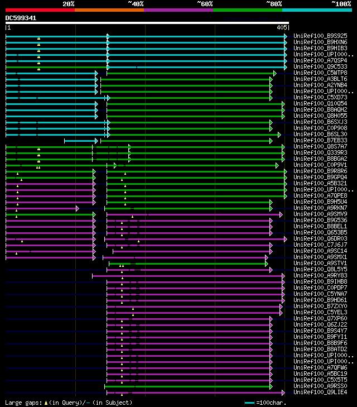Choose hit UniRef100_Q9LIE4
Image resolution: width=357 pixels, height=407 pixels.
(x=320, y=392)
